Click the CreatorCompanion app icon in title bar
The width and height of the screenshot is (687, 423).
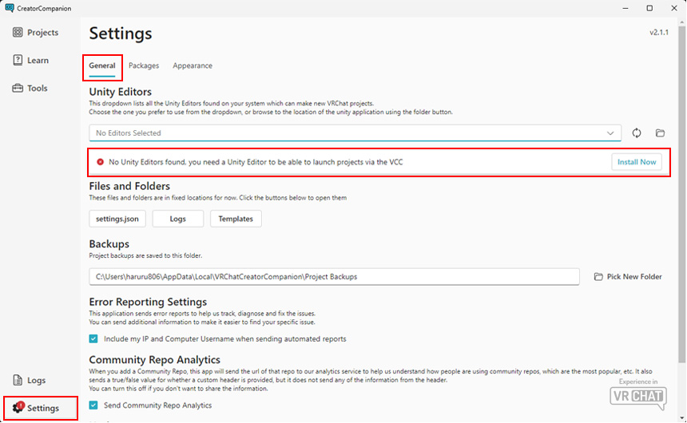point(9,8)
